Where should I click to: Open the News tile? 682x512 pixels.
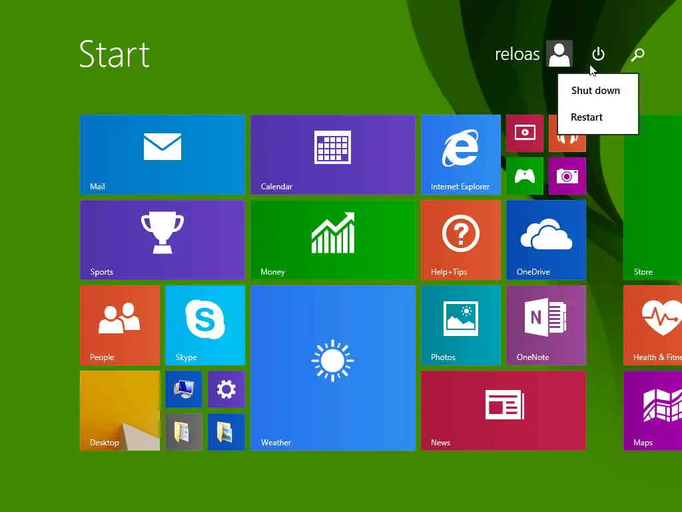[x=504, y=411]
